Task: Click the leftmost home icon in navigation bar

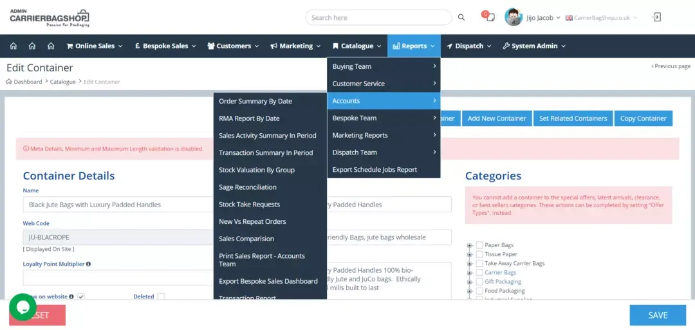Action: [14, 46]
